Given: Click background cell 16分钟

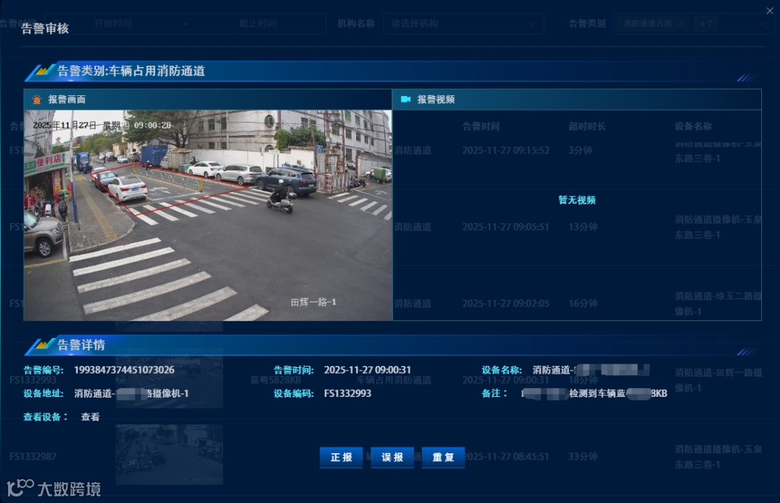Looking at the screenshot, I should tap(583, 303).
